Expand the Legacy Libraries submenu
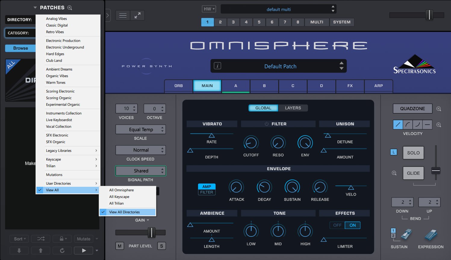 coord(68,151)
